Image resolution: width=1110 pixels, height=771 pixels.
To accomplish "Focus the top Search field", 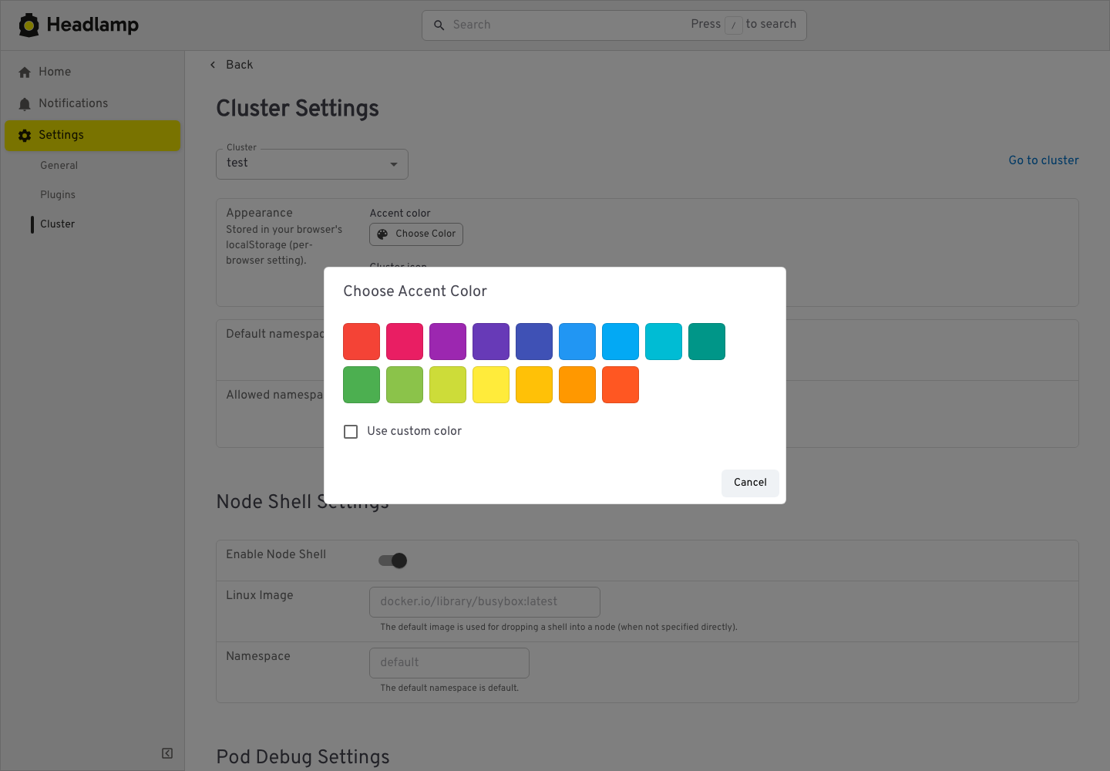I will coord(614,25).
